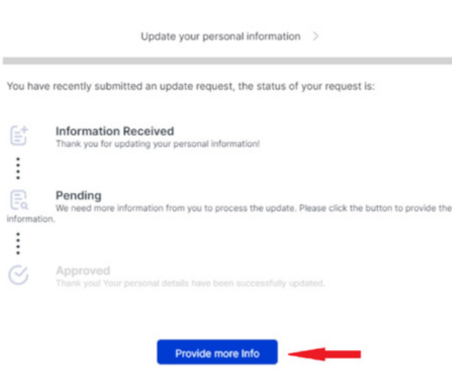Select the greyed-out 'Approved' step heading

tap(83, 270)
